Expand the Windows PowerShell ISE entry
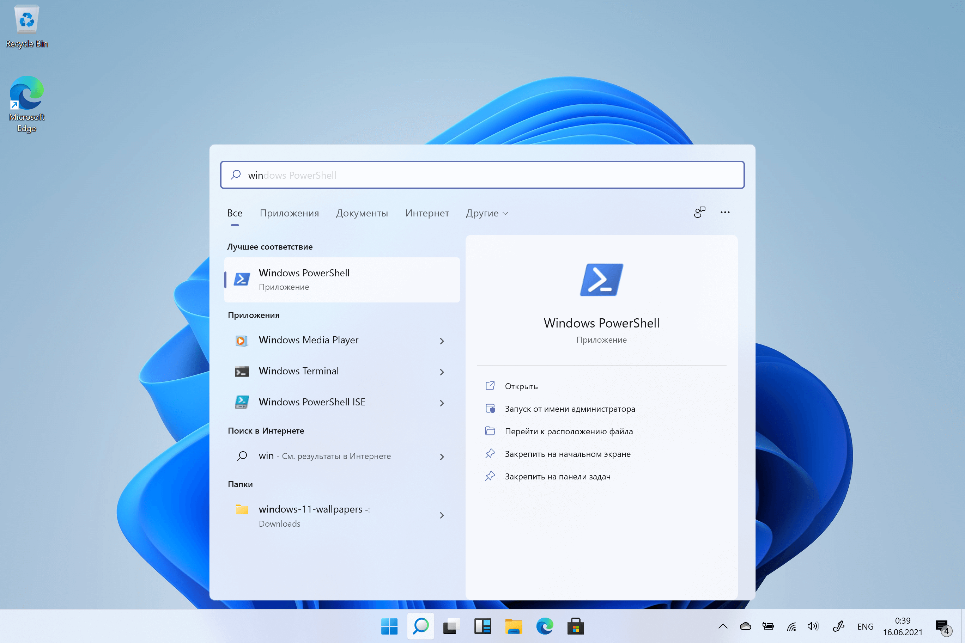Screen dimensions: 965x643 click(x=442, y=402)
